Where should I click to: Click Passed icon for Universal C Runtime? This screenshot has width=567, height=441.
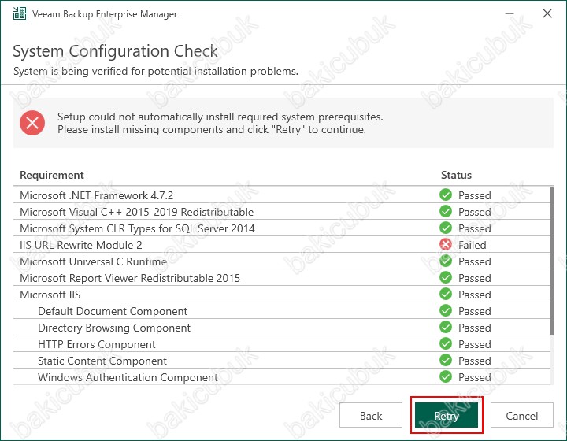446,261
